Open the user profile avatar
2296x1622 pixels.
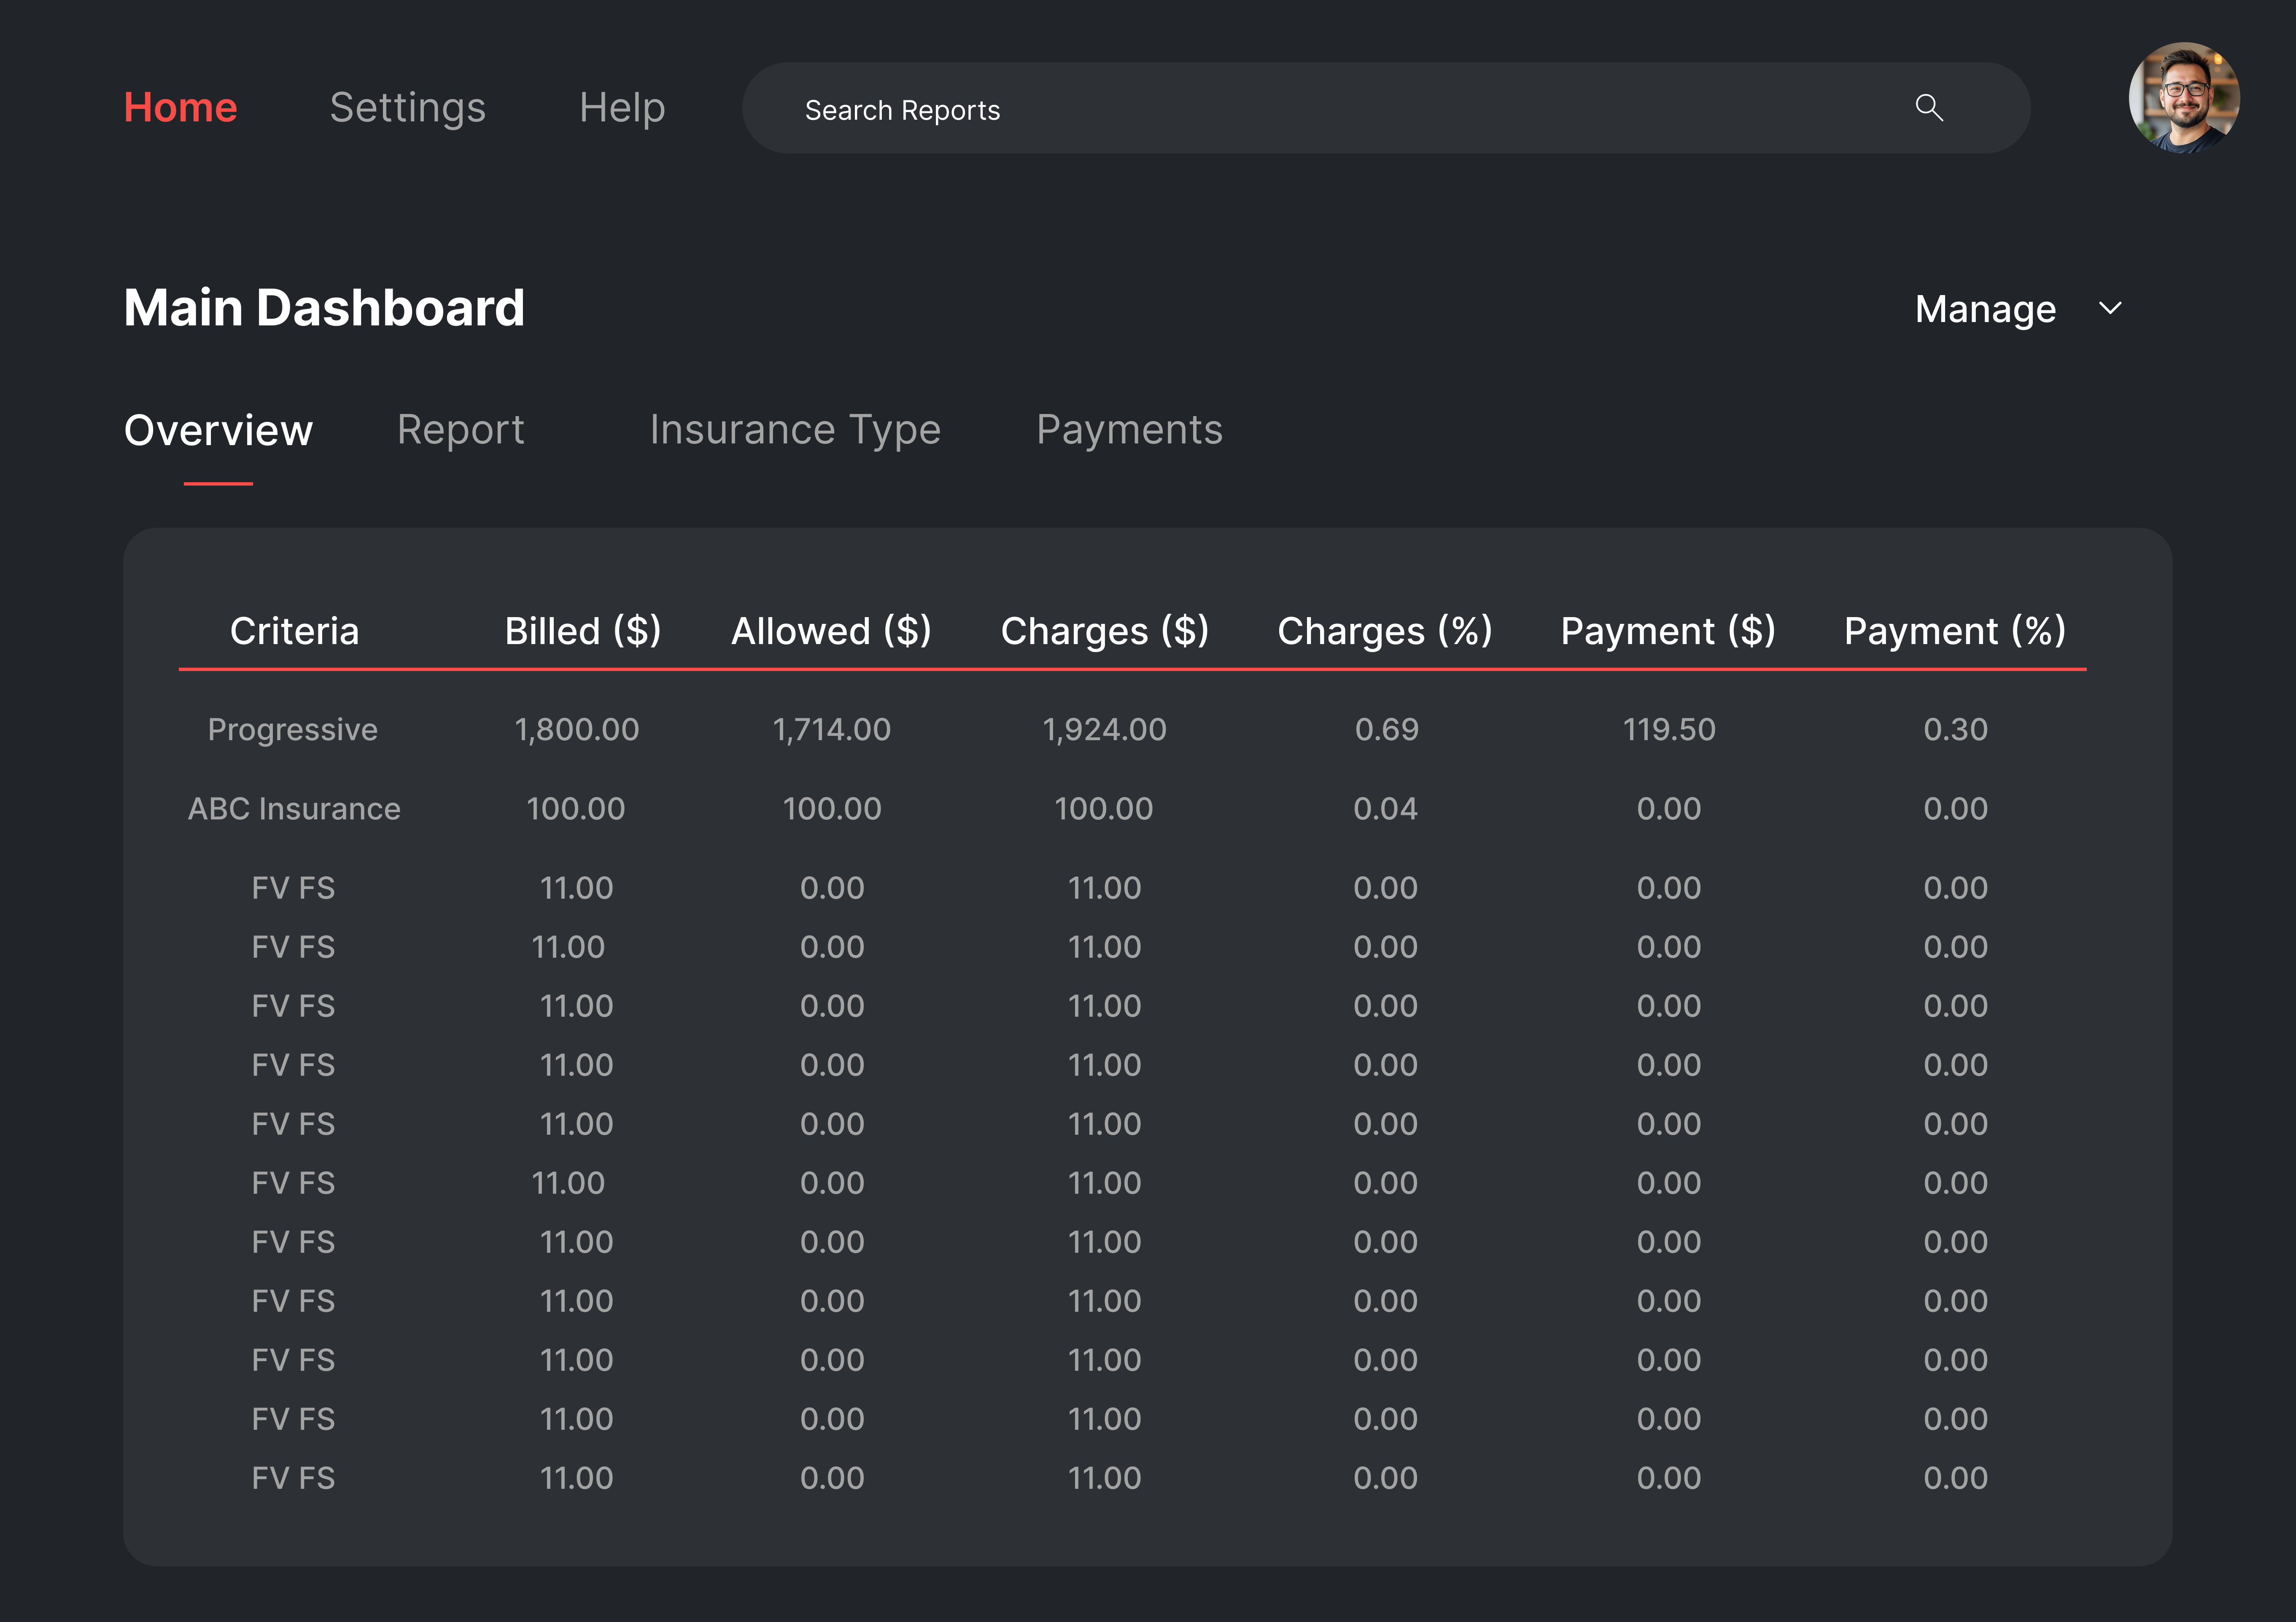(2183, 98)
